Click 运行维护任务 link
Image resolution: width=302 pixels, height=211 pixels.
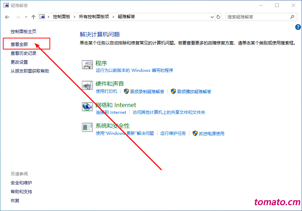173,133
